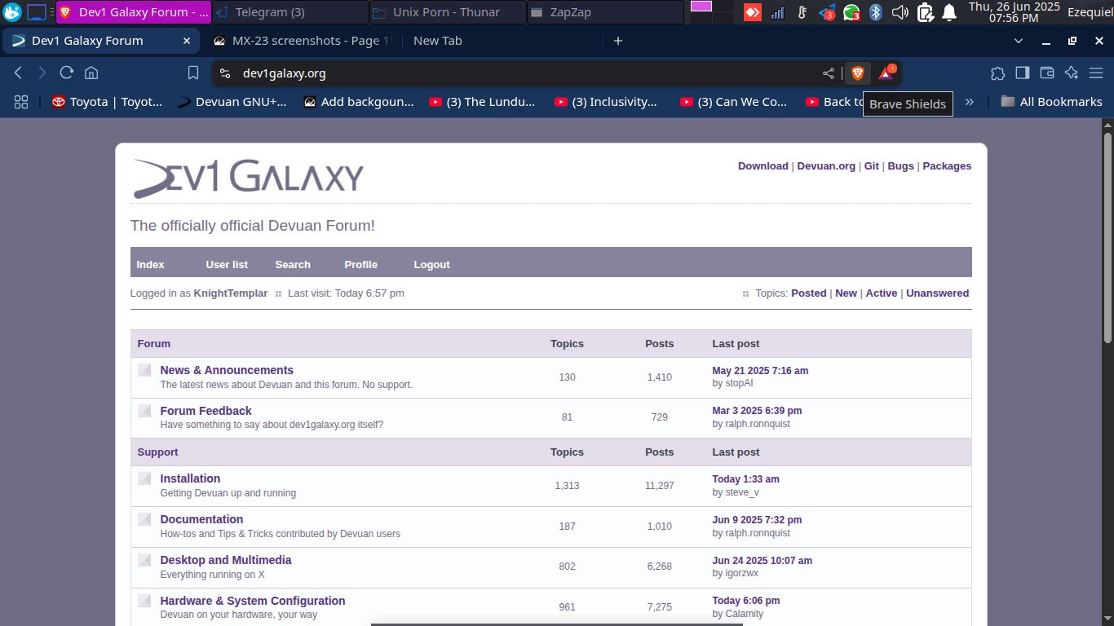Screen dimensions: 1114x626
Task: Open the Toyota bookmark
Action: click(x=107, y=102)
